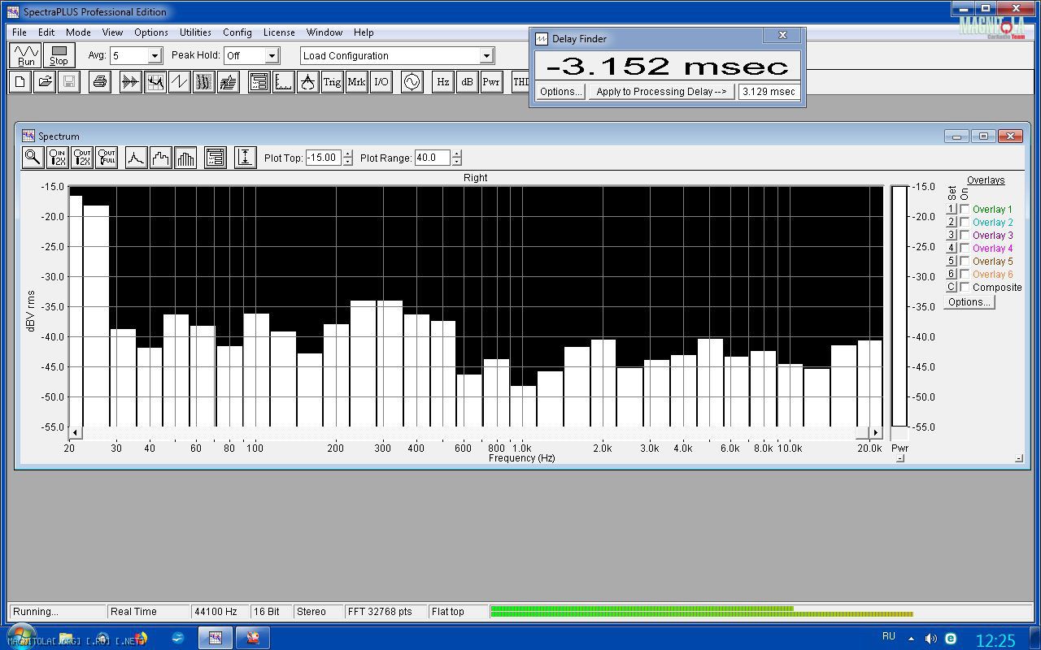Click the Plot Range value field

click(x=432, y=158)
